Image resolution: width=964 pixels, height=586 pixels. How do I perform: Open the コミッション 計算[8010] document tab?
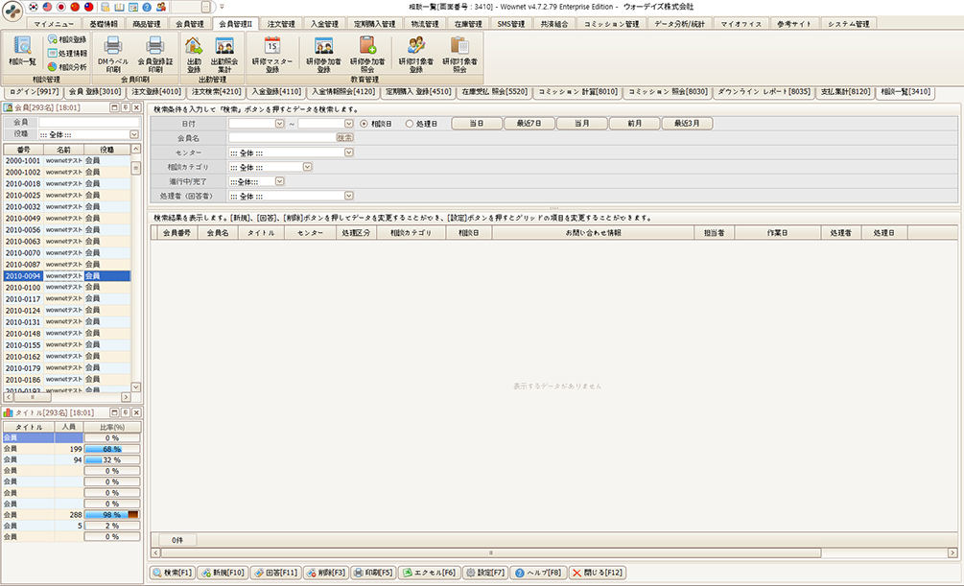577,92
